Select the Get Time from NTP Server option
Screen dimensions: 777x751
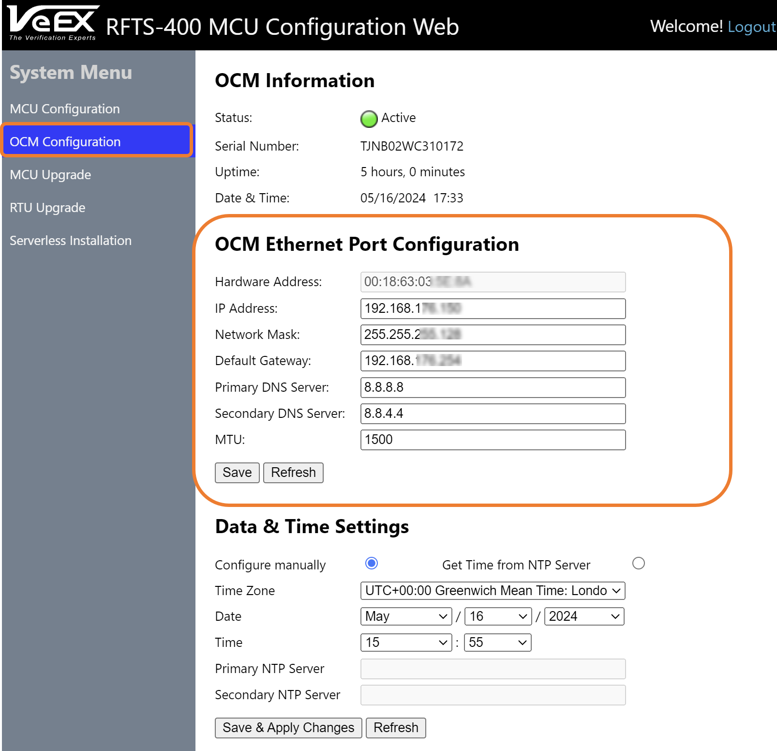tap(639, 563)
